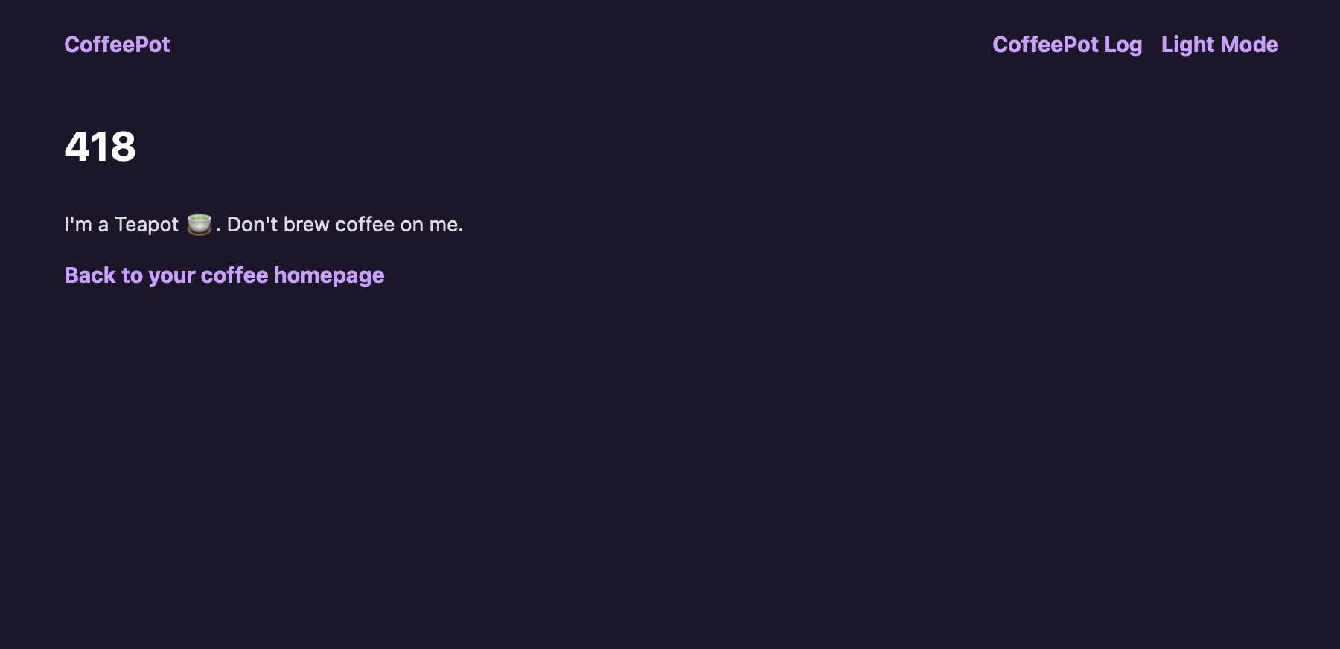This screenshot has width=1340, height=649.
Task: Click the 418 error heading
Action: tap(100, 147)
